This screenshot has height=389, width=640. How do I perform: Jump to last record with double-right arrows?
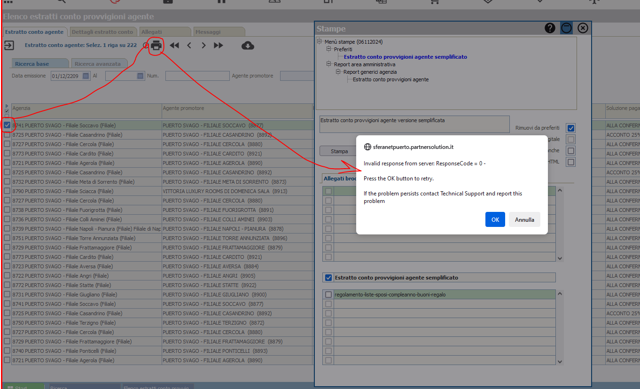click(x=219, y=46)
